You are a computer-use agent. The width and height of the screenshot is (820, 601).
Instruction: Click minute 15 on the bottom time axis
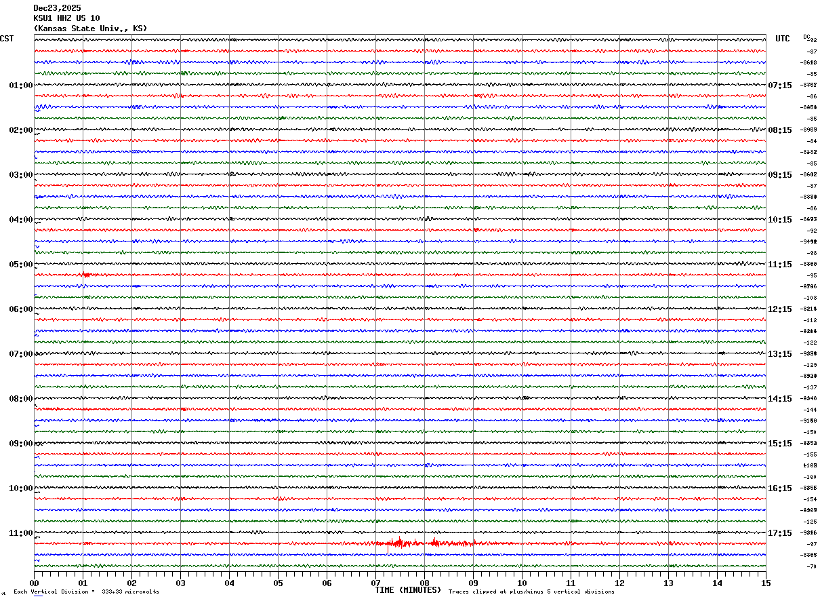pos(765,583)
